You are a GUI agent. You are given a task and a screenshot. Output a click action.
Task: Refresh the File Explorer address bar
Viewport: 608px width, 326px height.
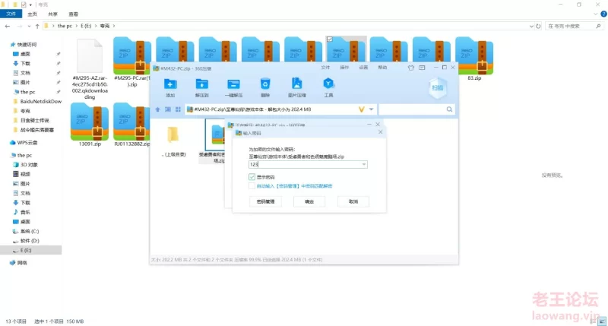pos(538,26)
